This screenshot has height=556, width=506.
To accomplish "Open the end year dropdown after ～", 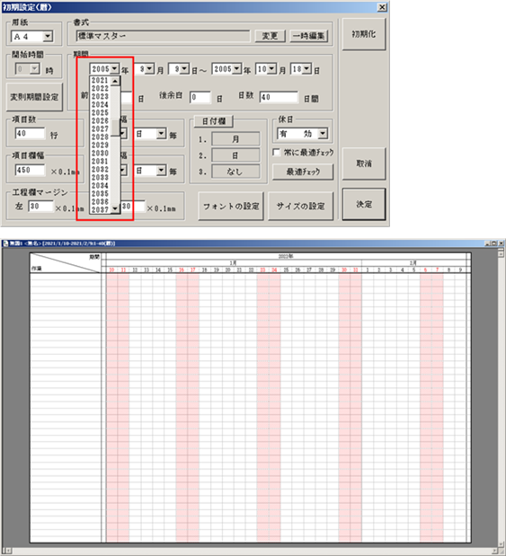I will pos(236,69).
